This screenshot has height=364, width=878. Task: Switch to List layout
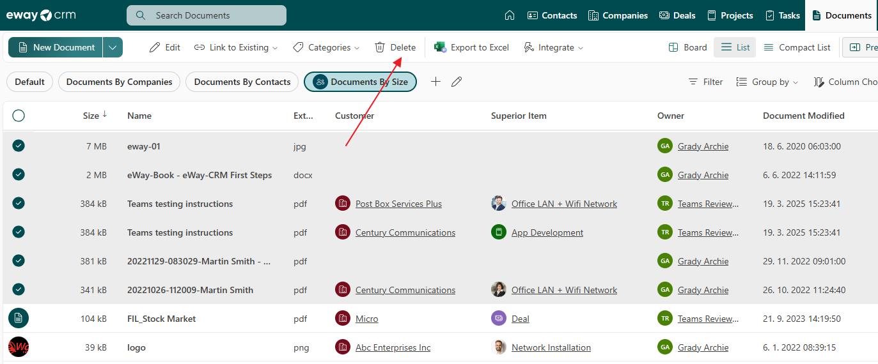(735, 47)
